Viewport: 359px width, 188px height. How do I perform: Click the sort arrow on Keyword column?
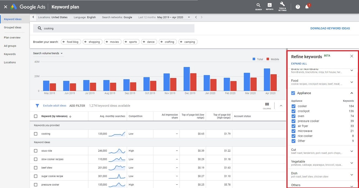(70, 116)
